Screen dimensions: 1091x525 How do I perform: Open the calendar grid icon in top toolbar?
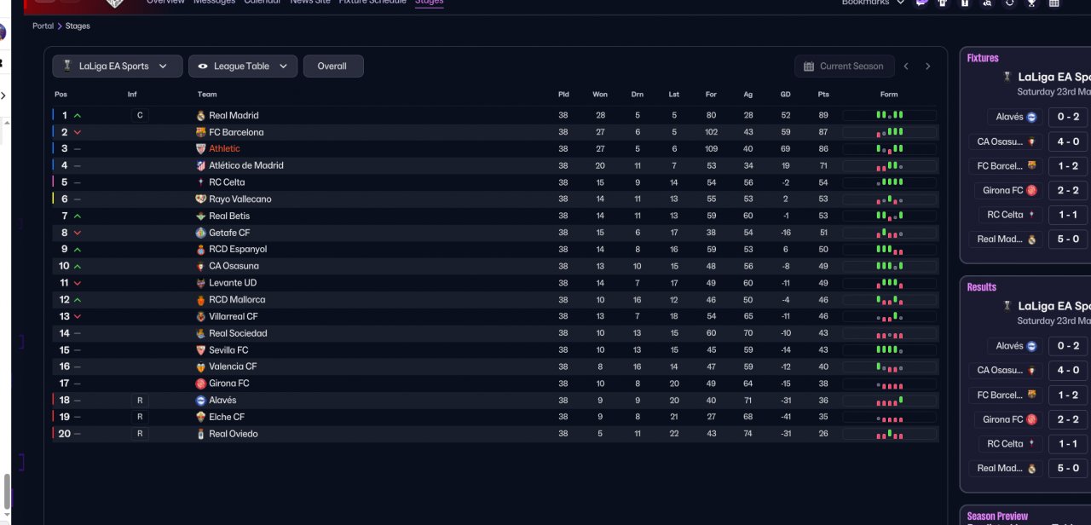[x=1054, y=3]
